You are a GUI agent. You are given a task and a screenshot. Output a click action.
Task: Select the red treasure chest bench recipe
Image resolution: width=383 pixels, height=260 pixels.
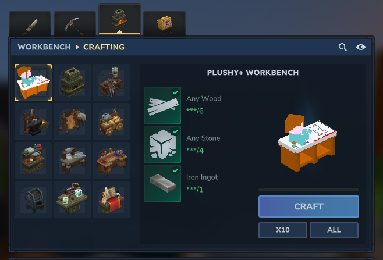pos(111,200)
